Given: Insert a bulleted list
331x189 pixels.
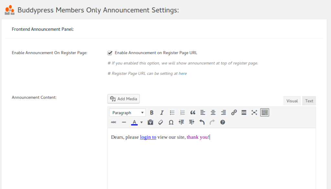Looking at the screenshot, I should [x=172, y=112].
